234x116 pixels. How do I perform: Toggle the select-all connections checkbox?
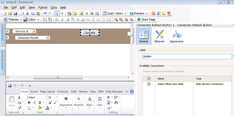coord(149,79)
